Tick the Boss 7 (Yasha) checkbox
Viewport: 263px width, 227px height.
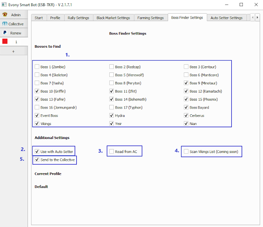(37, 83)
